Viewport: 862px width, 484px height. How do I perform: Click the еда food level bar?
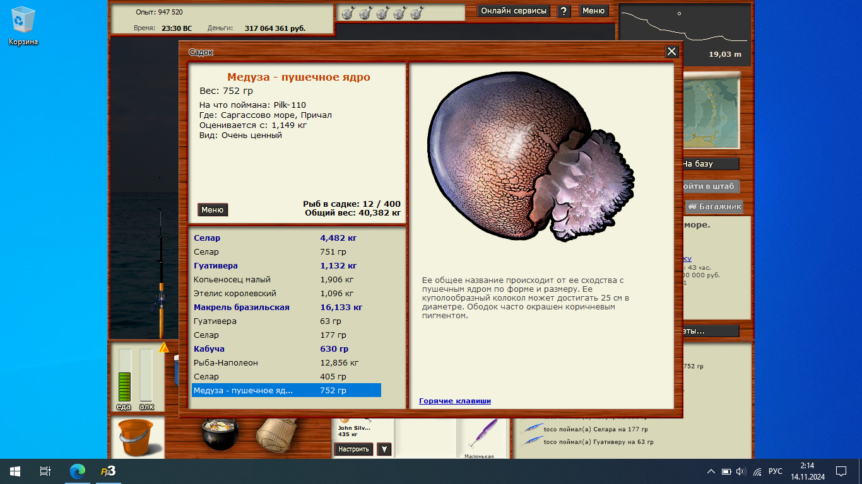(124, 374)
